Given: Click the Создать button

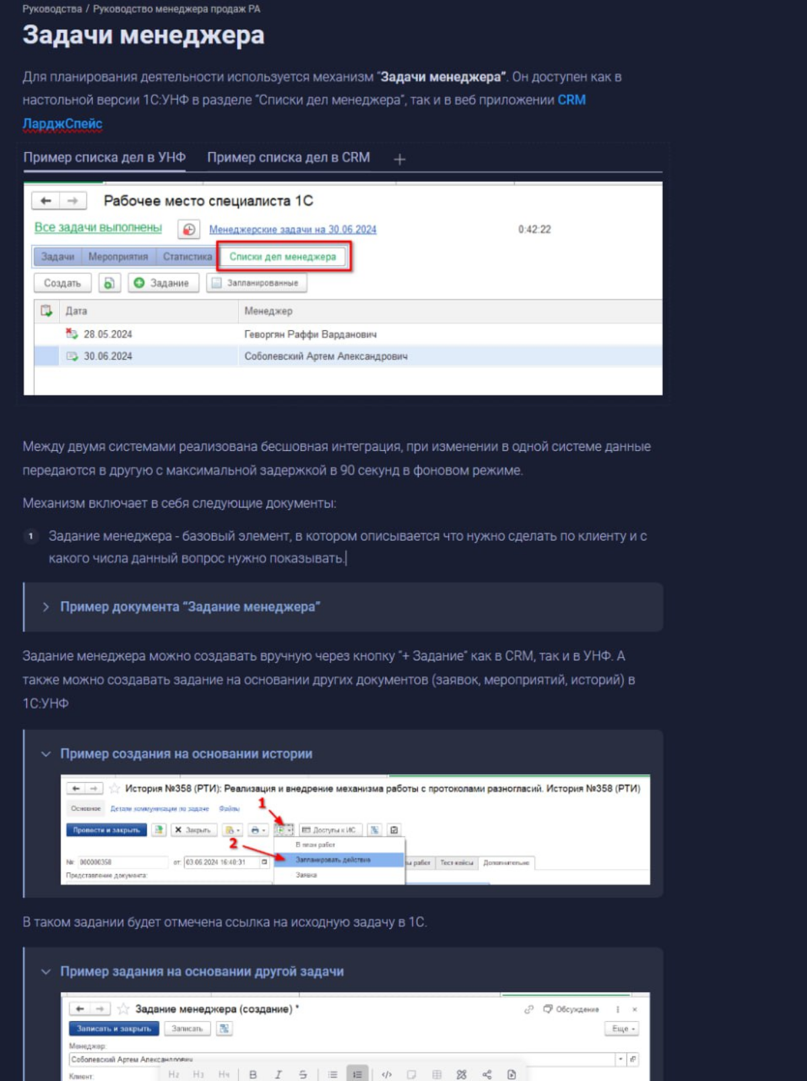Looking at the screenshot, I should 63,283.
